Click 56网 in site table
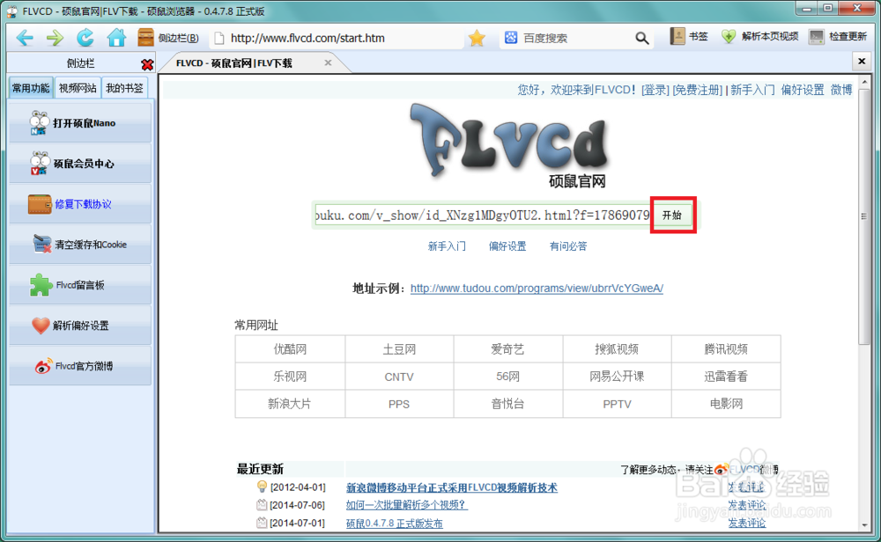 tap(508, 377)
